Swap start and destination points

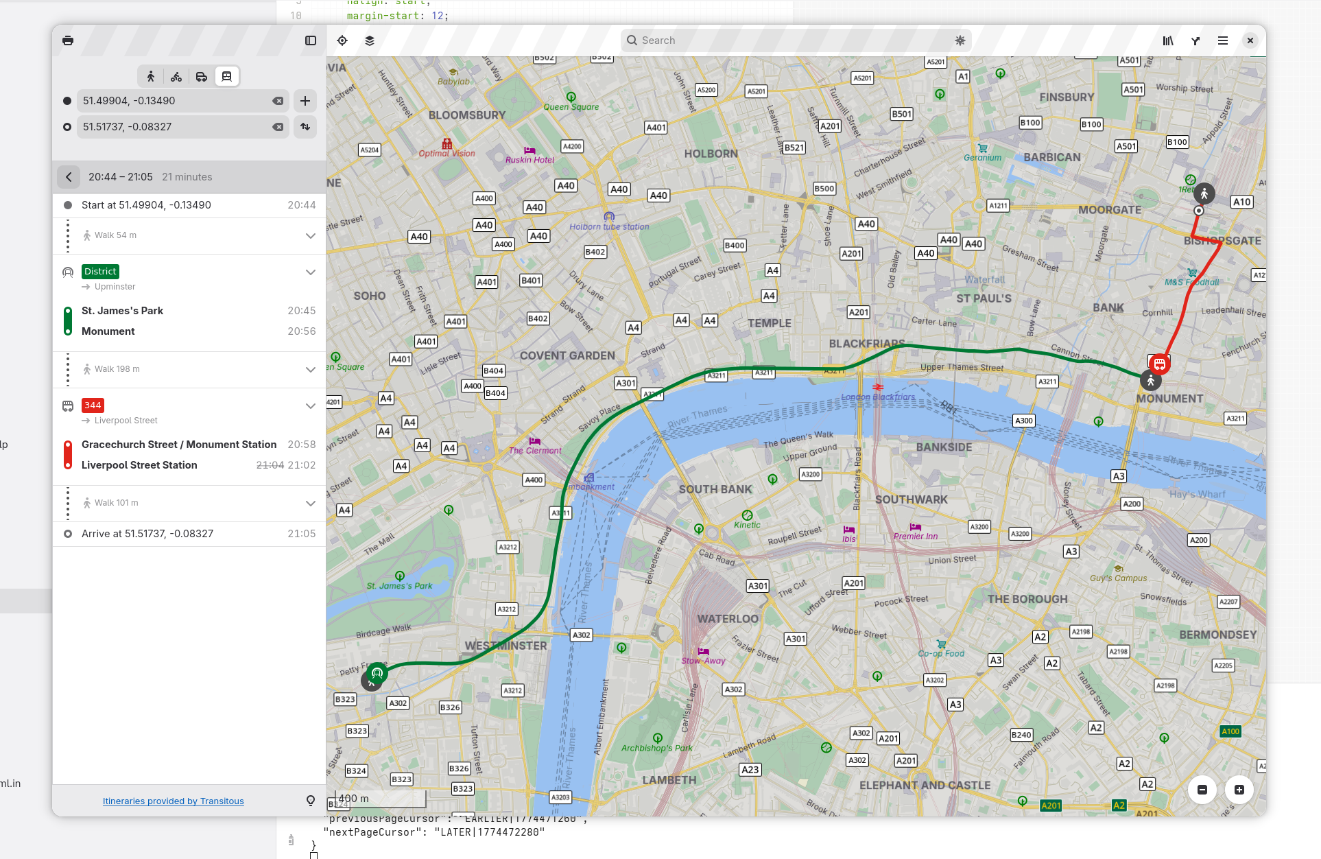(x=305, y=127)
